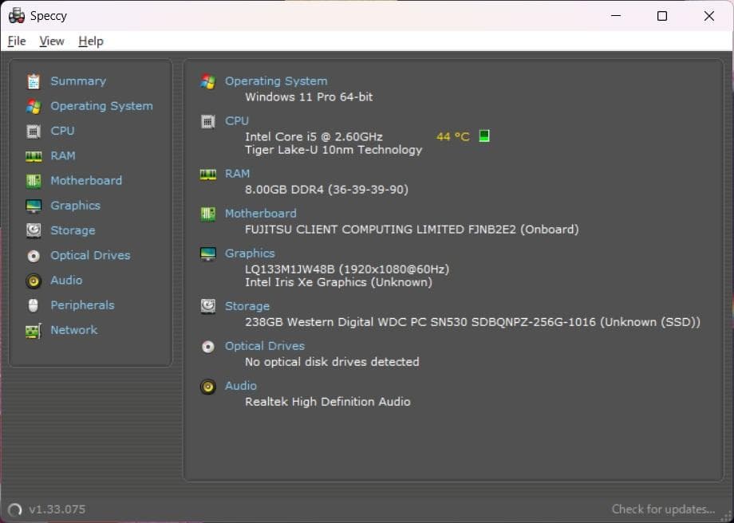This screenshot has width=734, height=523.
Task: Click the Audio speaker icon in summary panel
Action: pyautogui.click(x=208, y=387)
